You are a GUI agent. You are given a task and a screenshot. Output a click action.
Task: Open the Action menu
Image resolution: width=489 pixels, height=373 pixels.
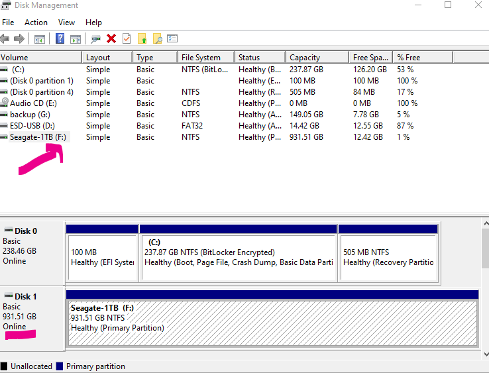coord(36,23)
